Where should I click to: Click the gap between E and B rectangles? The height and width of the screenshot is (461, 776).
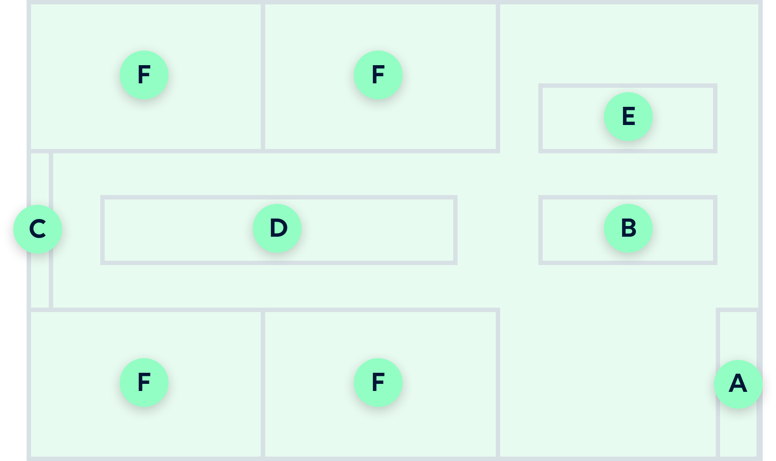coord(628,174)
